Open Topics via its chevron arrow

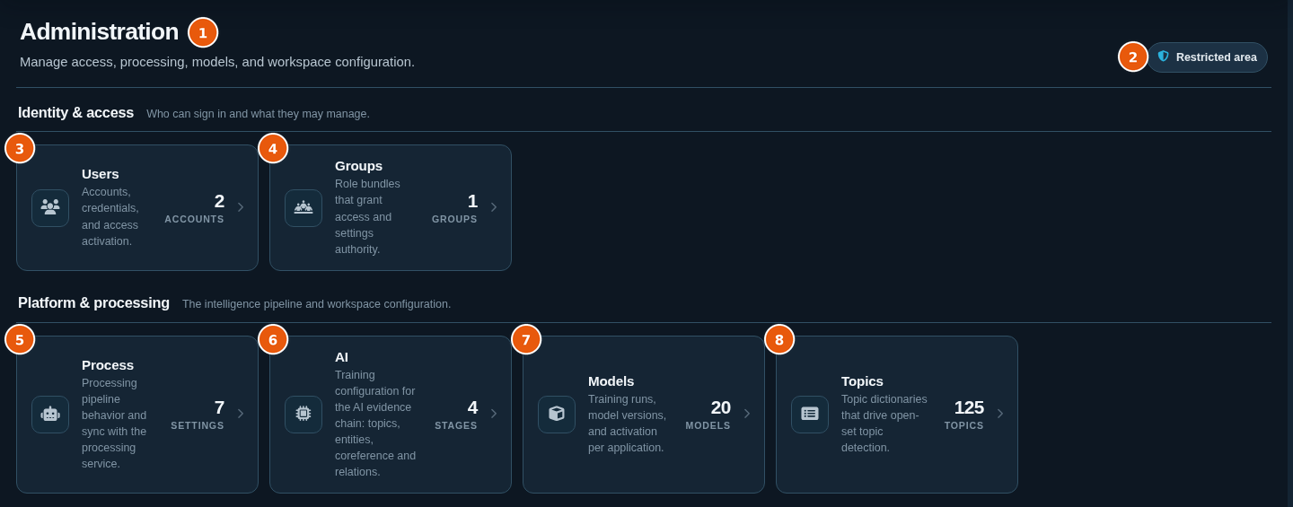(1000, 414)
